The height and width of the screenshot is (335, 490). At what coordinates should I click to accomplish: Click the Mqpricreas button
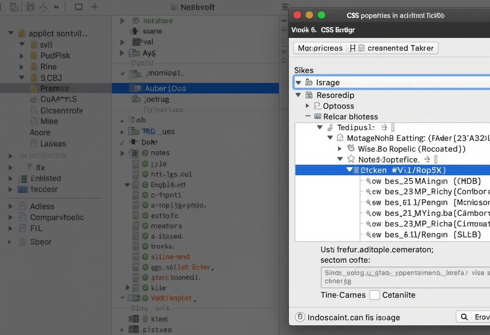pyautogui.click(x=320, y=48)
